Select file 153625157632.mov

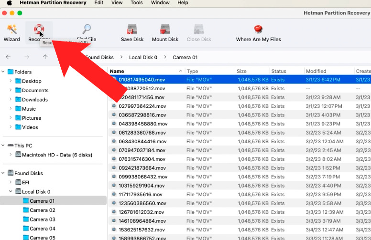tap(240, 230)
